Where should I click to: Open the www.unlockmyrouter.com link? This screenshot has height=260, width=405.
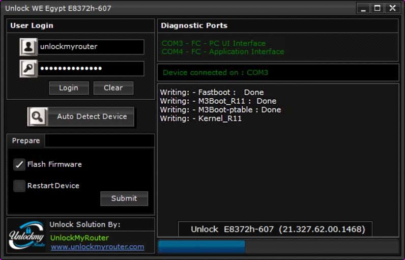click(x=97, y=247)
